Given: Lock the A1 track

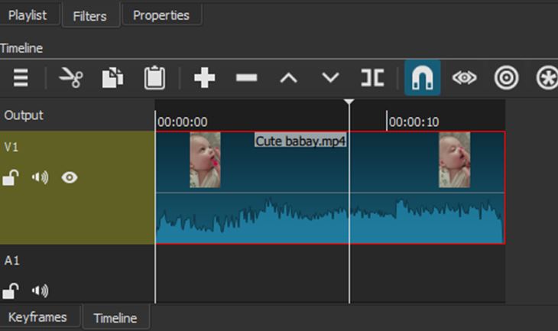Looking at the screenshot, I should [x=11, y=290].
